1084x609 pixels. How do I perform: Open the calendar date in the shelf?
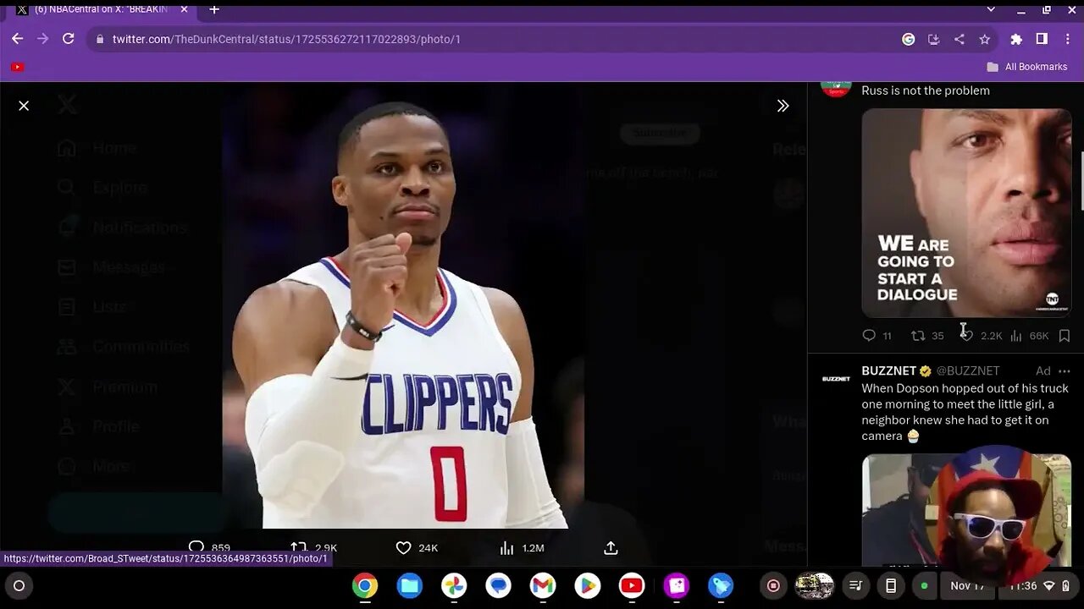click(x=966, y=585)
